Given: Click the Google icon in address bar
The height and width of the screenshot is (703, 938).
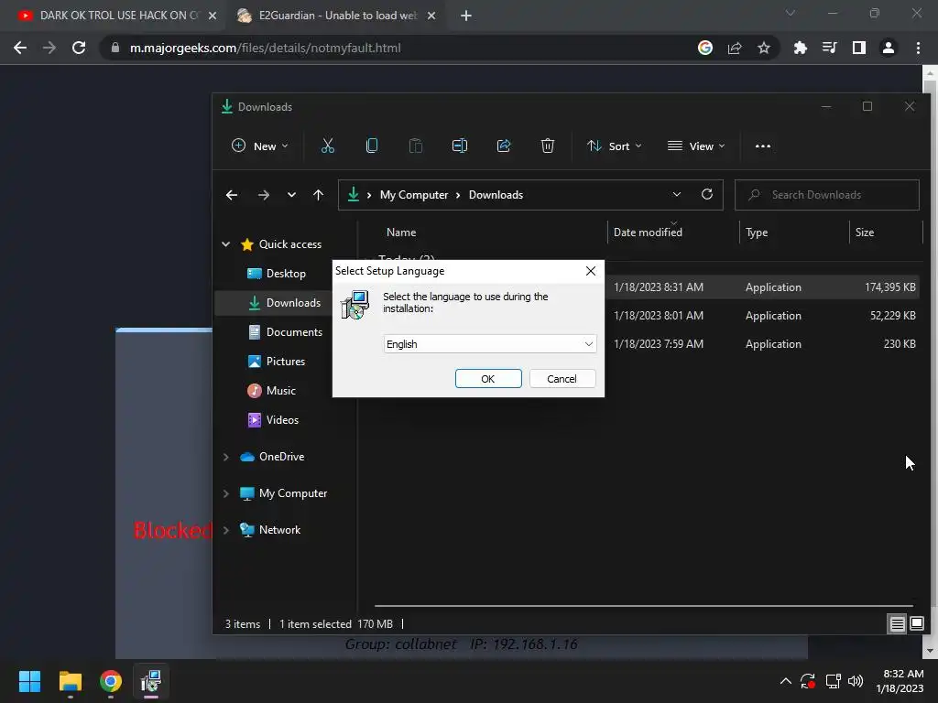Looking at the screenshot, I should [x=705, y=48].
